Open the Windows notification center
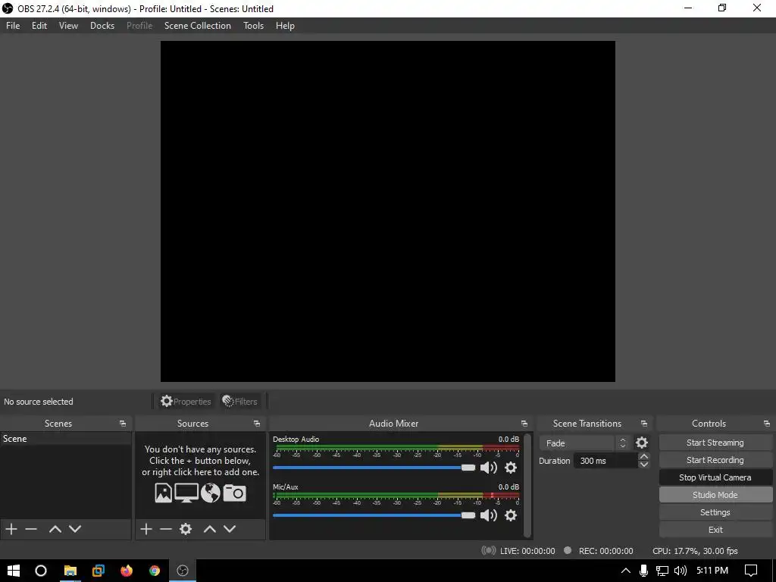This screenshot has width=776, height=582. coord(751,571)
